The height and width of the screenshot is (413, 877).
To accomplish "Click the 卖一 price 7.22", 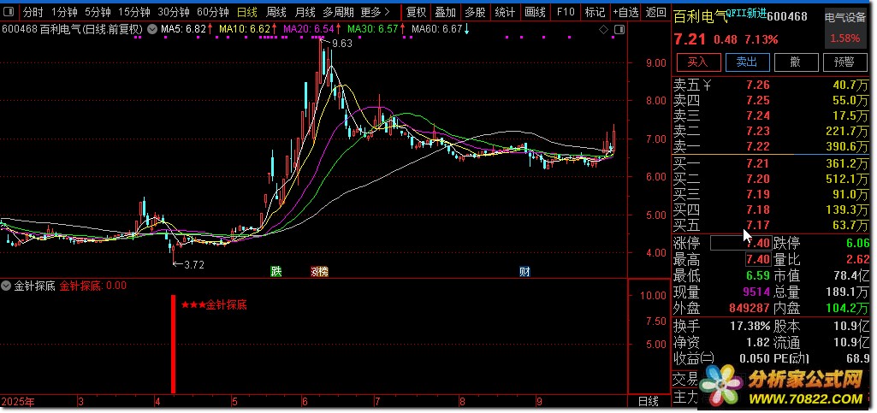I will click(757, 146).
